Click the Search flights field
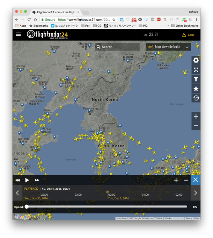213x238 pixels. pyautogui.click(x=117, y=47)
